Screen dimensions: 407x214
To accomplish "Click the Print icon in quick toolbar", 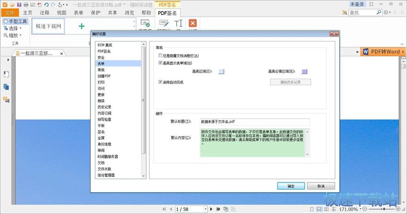I will pyautogui.click(x=26, y=5).
